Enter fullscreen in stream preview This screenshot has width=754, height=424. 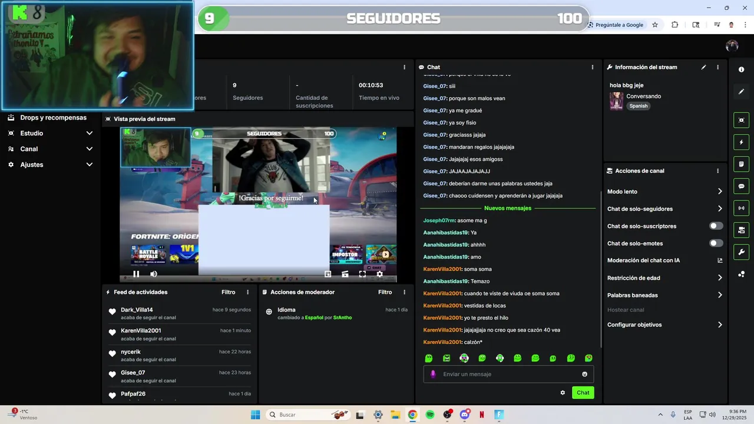[362, 274]
